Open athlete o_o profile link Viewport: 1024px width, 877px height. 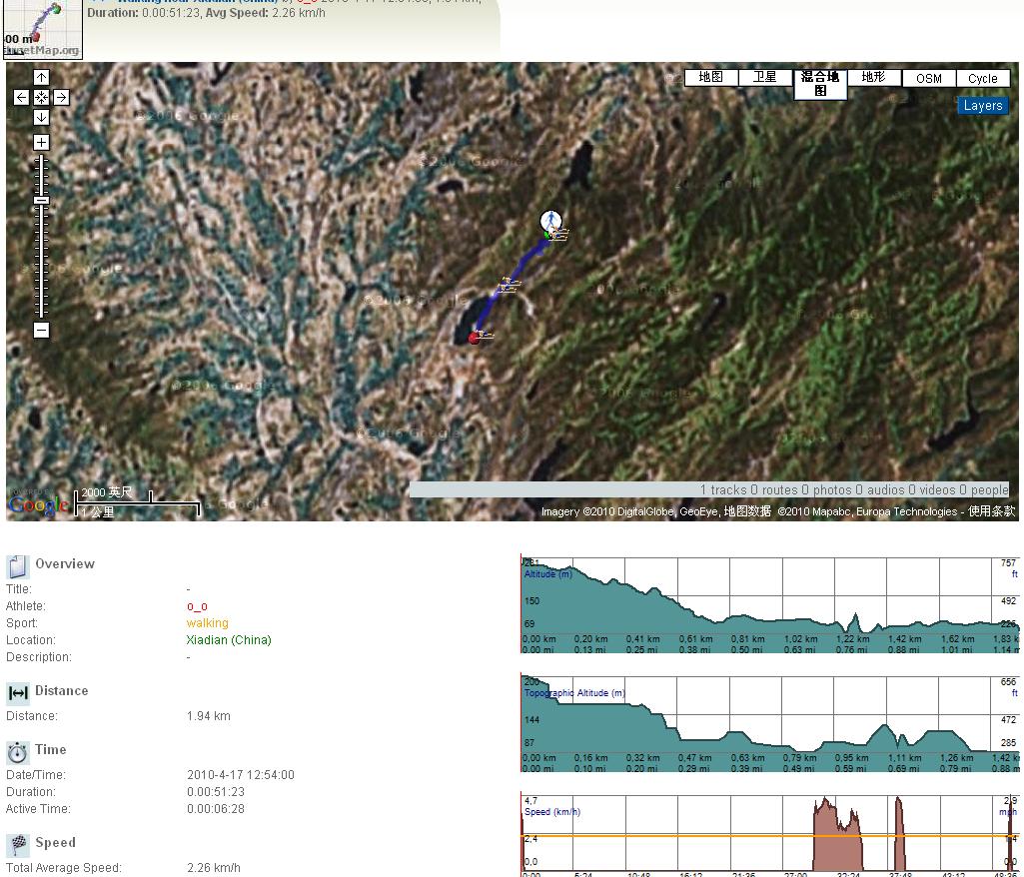click(x=197, y=606)
